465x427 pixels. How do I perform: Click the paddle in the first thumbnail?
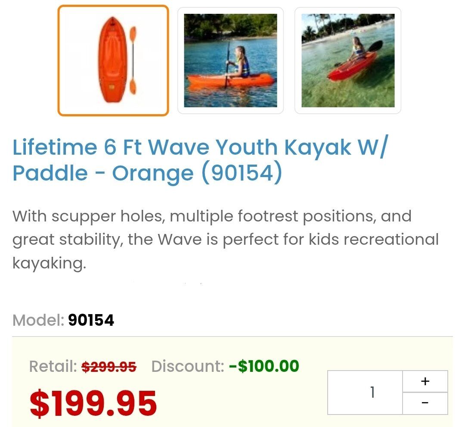coord(133,60)
